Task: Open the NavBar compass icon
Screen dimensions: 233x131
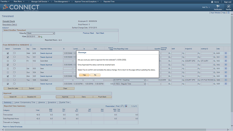Action: pyautogui.click(x=229, y=7)
